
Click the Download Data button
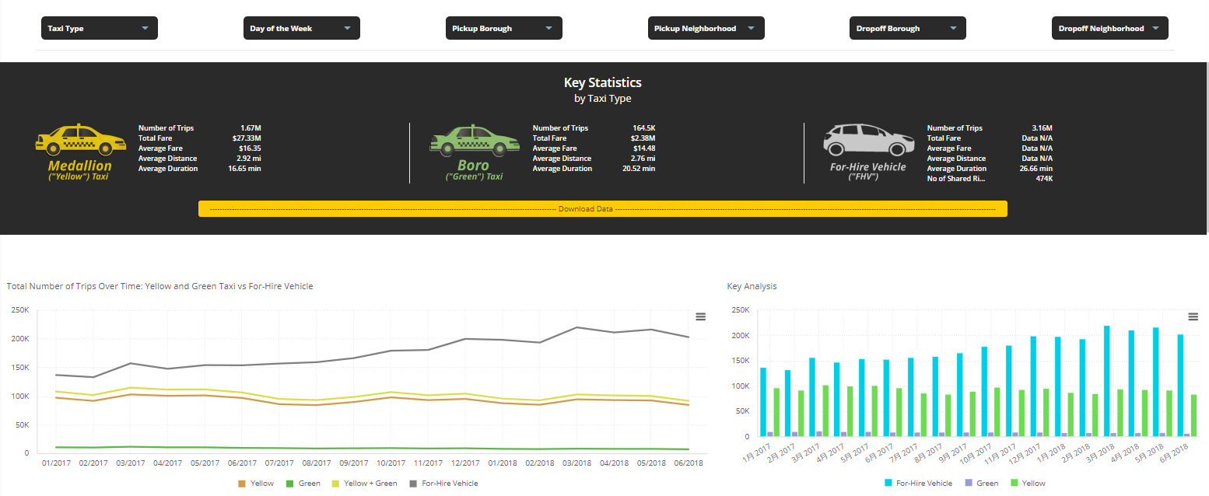click(x=602, y=208)
